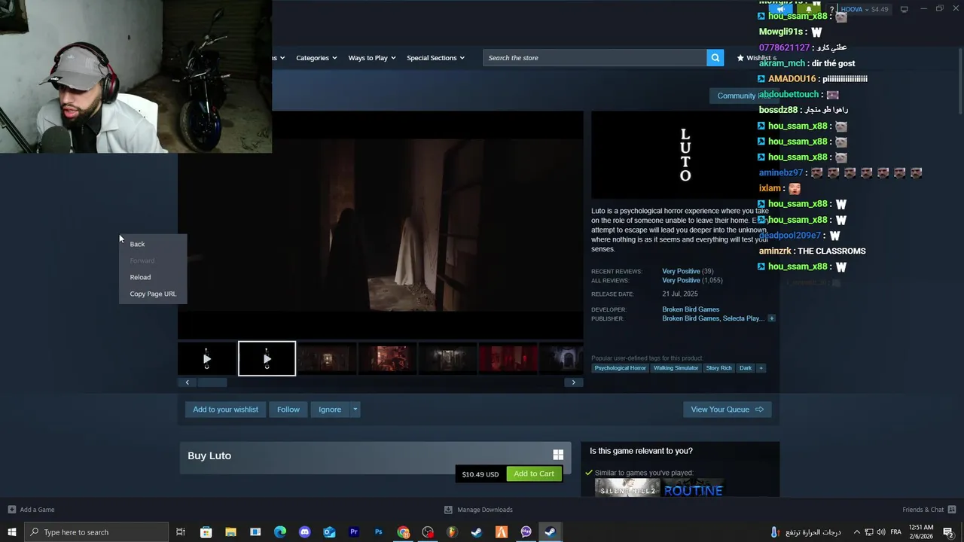The height and width of the screenshot is (542, 964).
Task: Open Outlook from taskbar
Action: (329, 532)
